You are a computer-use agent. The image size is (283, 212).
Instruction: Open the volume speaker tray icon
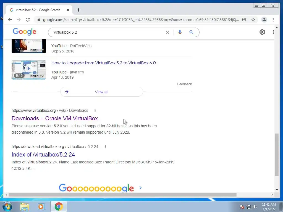(x=255, y=207)
